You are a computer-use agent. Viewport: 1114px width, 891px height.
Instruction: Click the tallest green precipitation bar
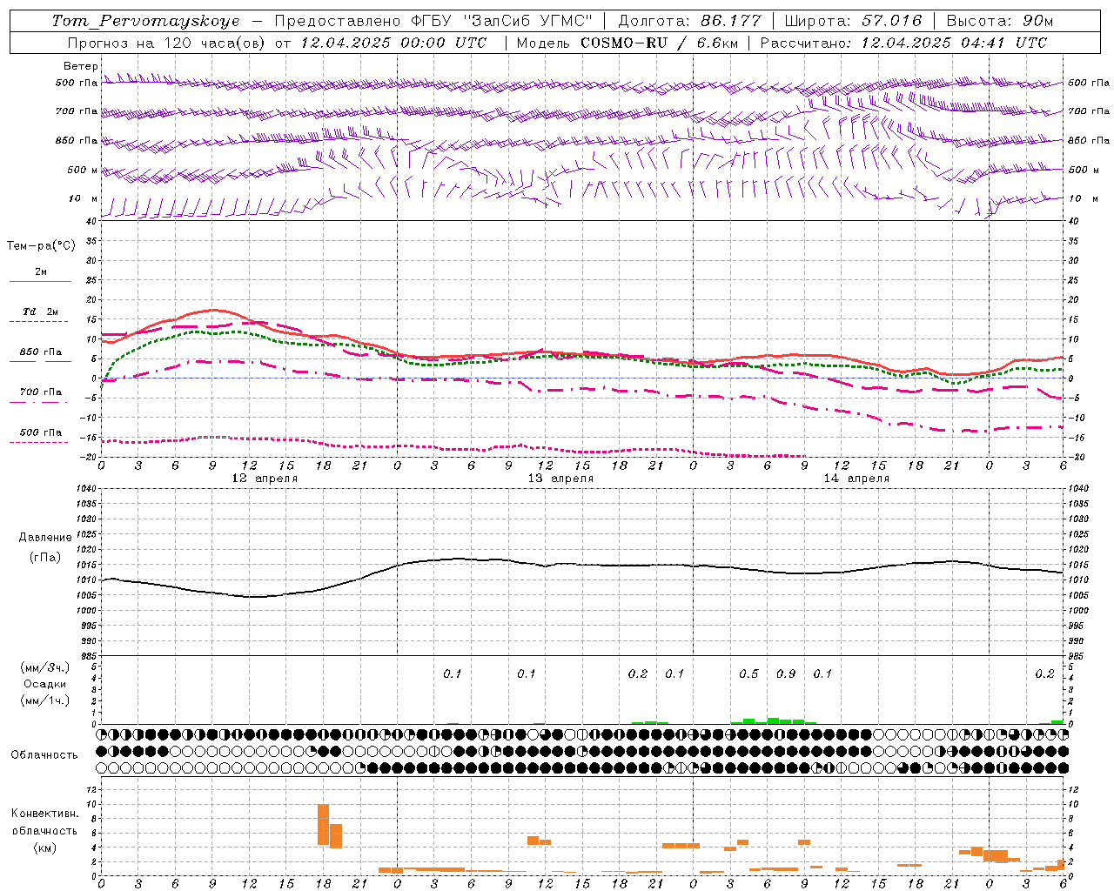click(773, 720)
